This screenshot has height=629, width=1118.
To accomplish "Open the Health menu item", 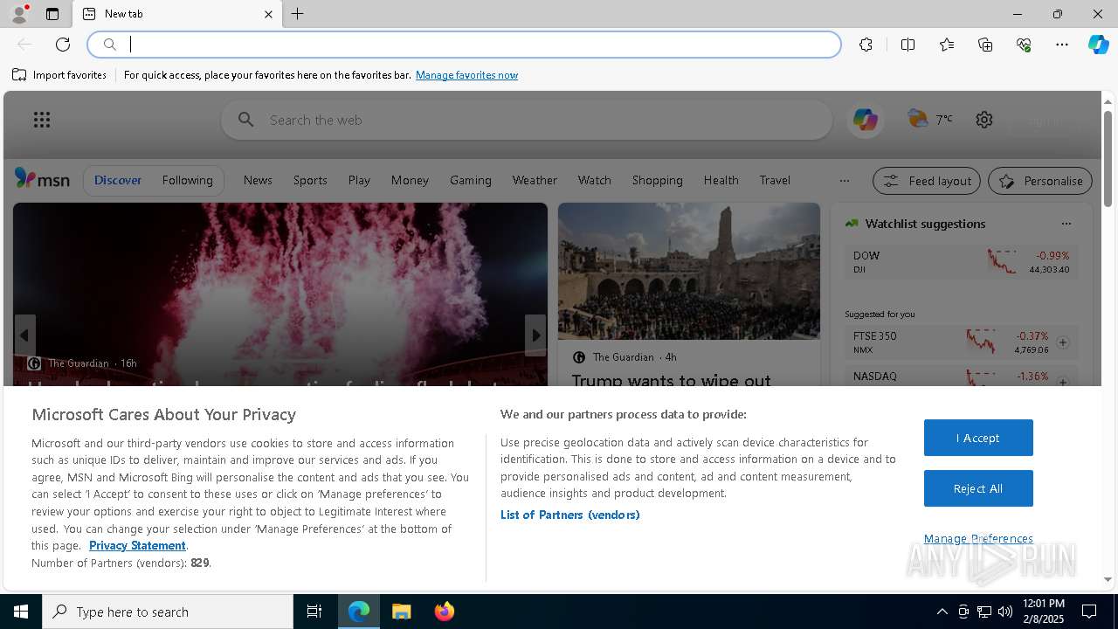I will pyautogui.click(x=721, y=180).
